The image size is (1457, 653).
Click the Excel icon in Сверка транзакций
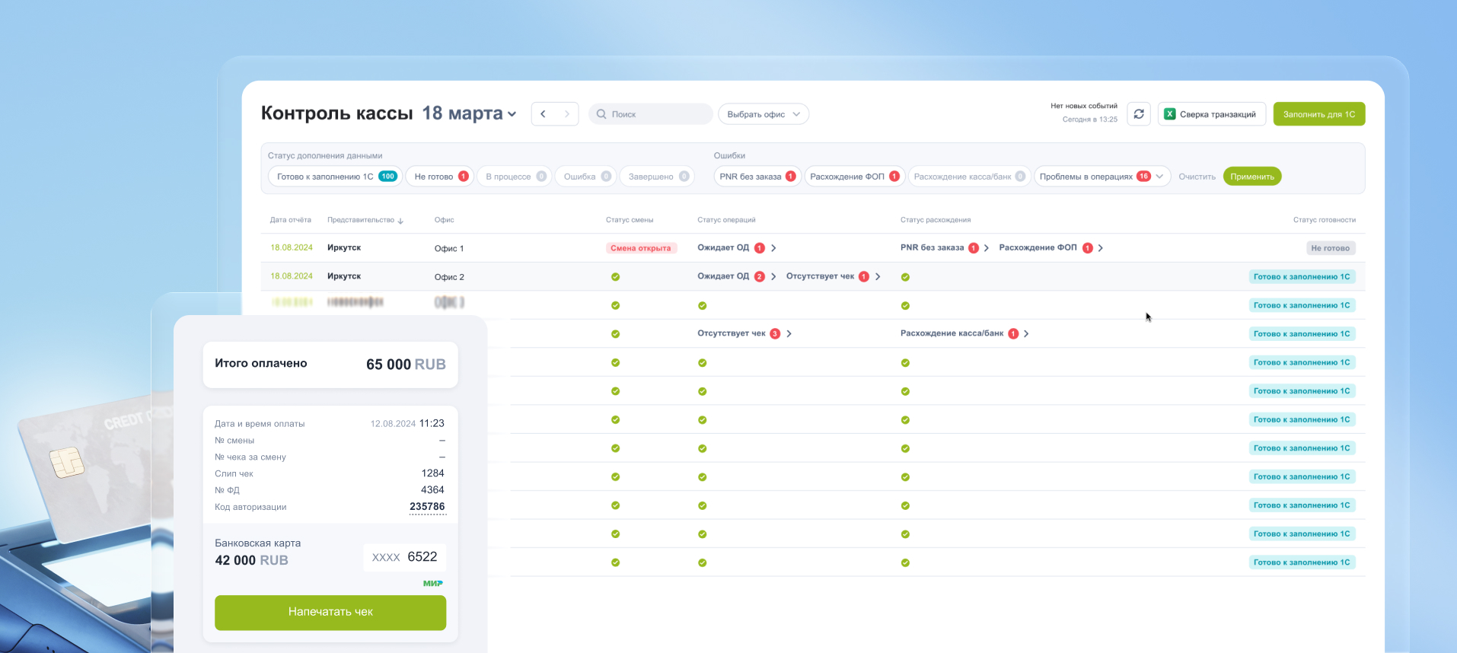coord(1170,114)
